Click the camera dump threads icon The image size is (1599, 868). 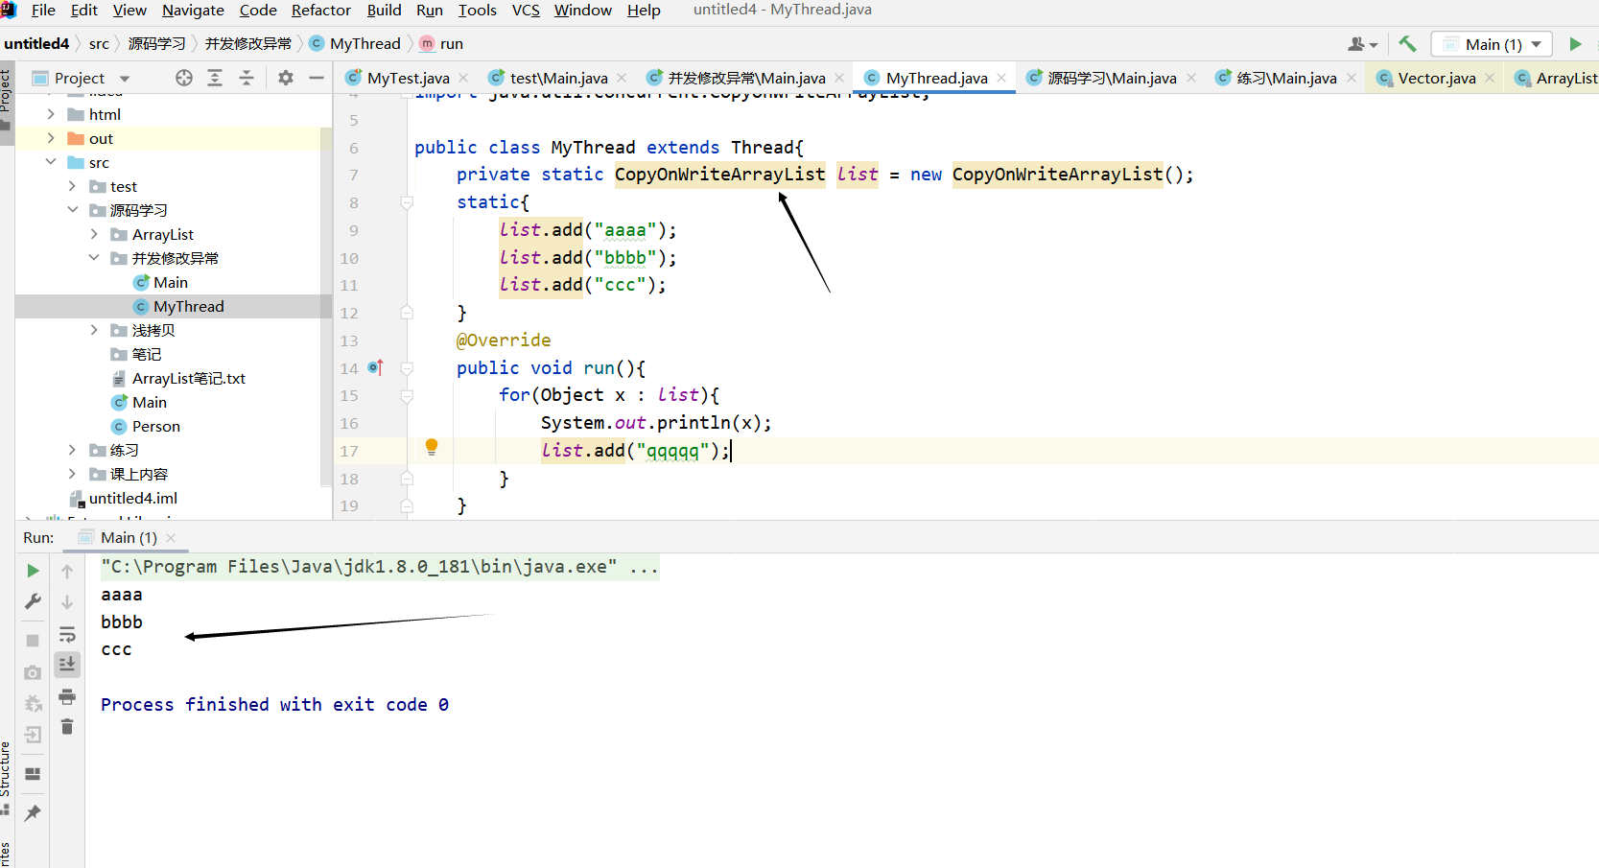(x=33, y=672)
